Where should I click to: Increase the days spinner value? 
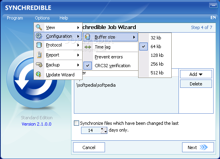(102, 129)
